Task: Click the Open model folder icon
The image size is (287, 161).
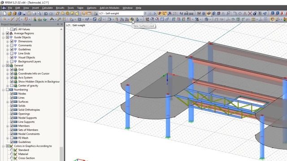Action: [9, 13]
